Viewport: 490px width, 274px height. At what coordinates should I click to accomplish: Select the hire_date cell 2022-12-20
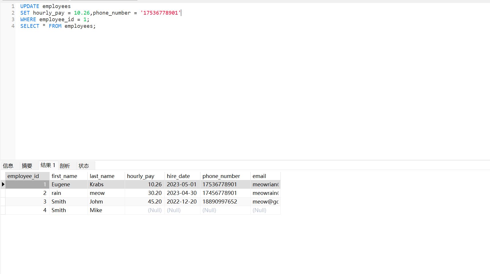182,201
